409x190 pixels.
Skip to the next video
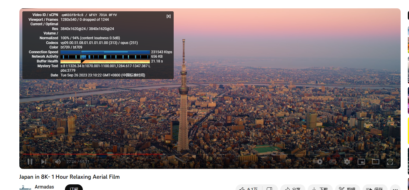coord(44,162)
